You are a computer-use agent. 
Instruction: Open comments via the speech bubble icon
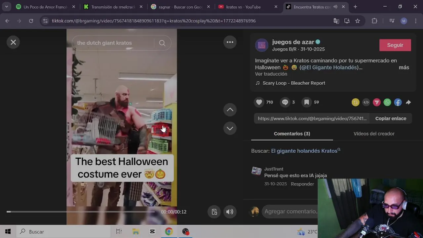click(285, 102)
